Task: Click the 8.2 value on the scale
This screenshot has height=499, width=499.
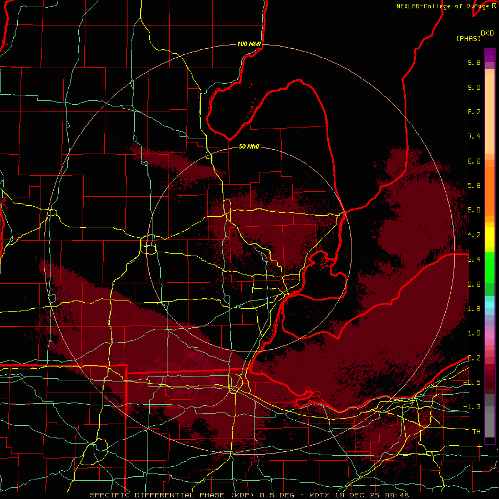Action: [x=474, y=111]
